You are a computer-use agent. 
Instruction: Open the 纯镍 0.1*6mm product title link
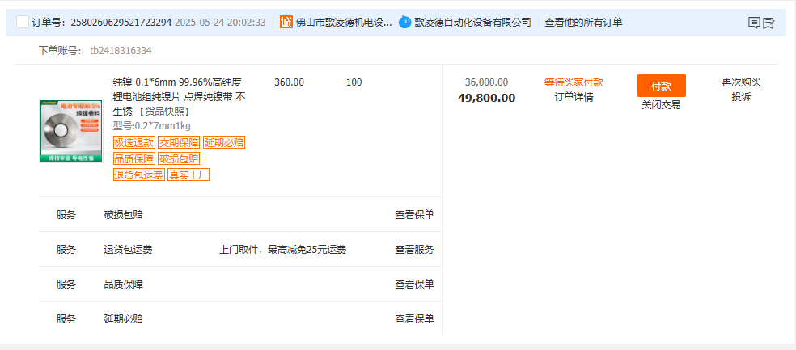[x=180, y=96]
